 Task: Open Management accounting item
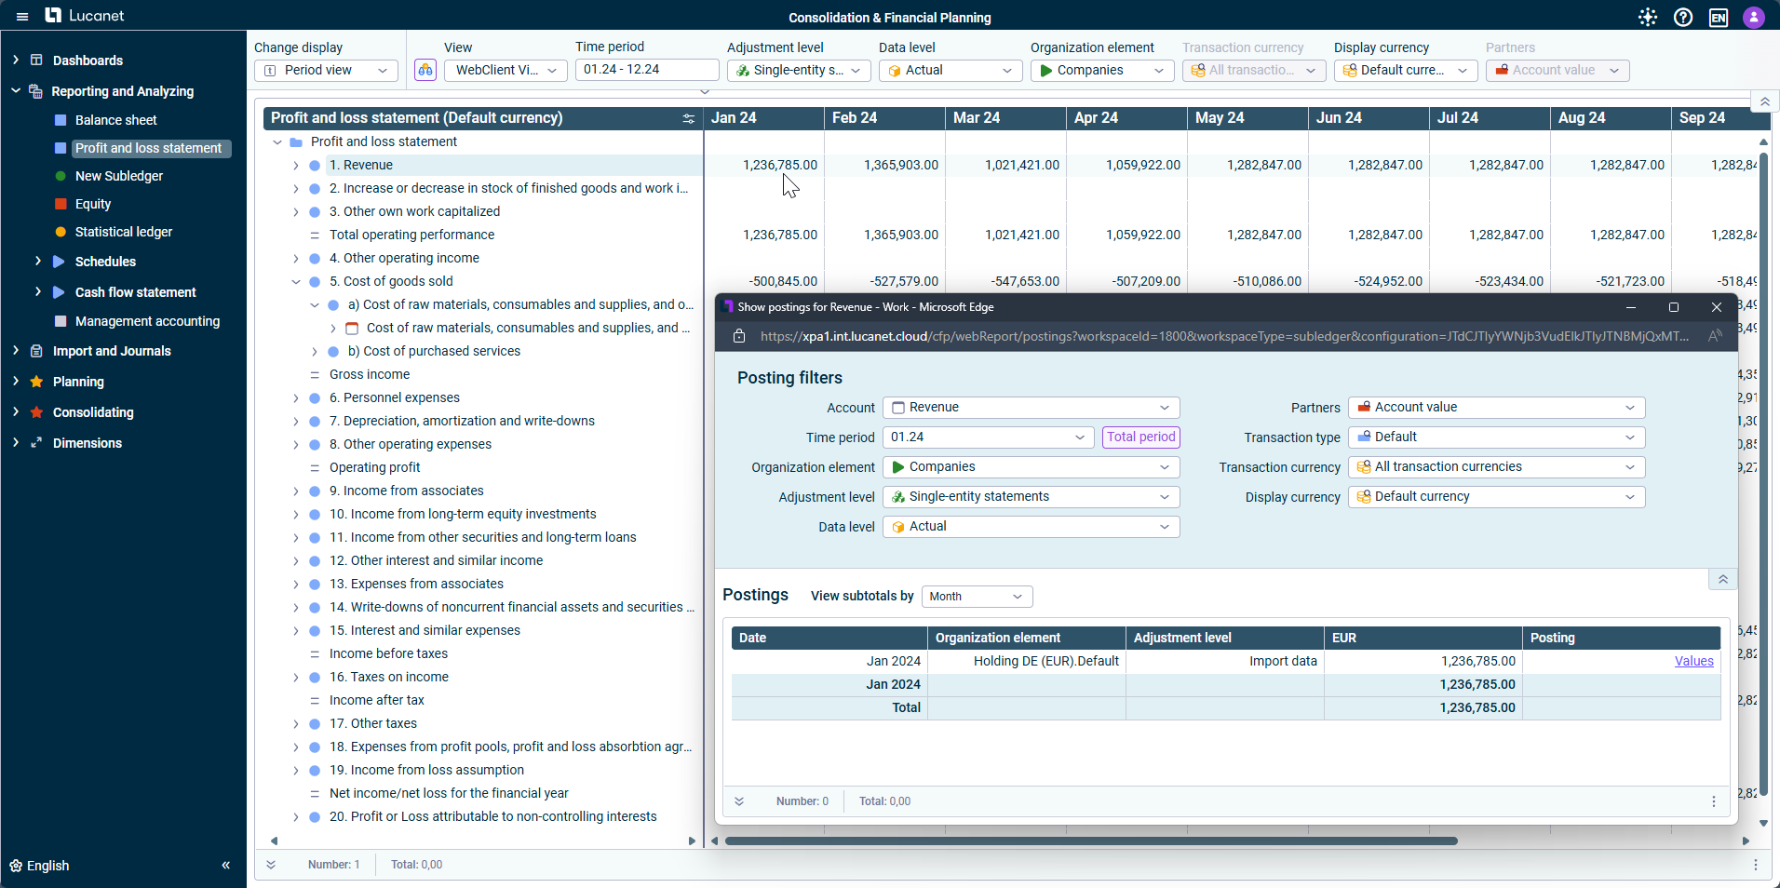(x=147, y=321)
